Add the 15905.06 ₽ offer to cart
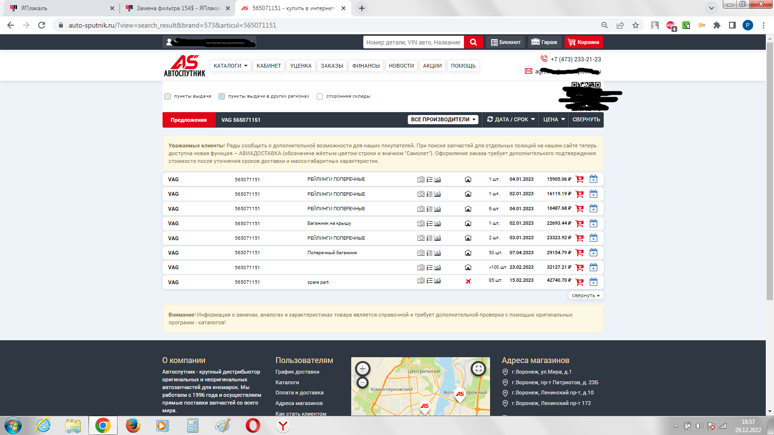 point(580,179)
